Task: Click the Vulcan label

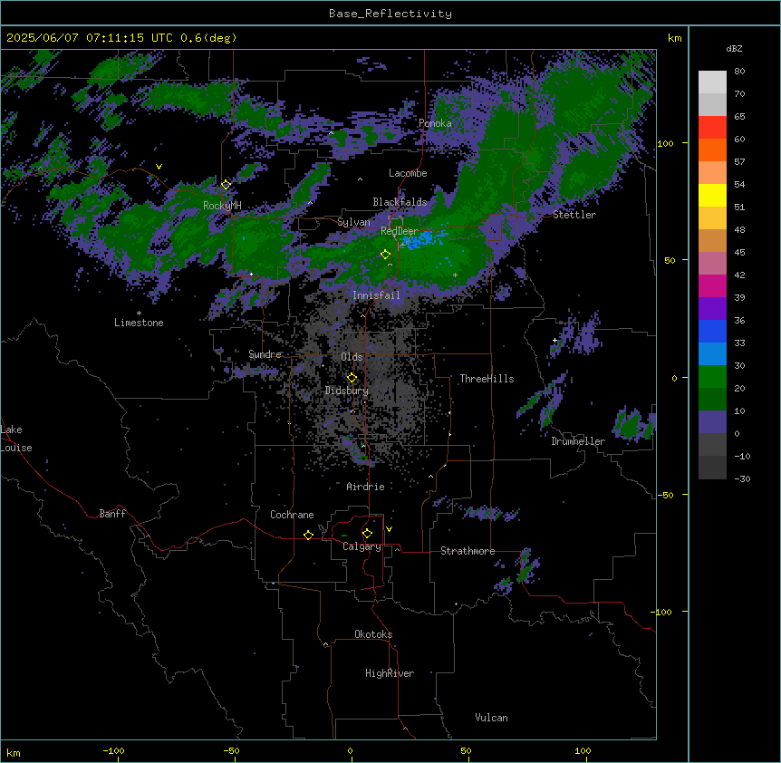Action: pyautogui.click(x=491, y=718)
